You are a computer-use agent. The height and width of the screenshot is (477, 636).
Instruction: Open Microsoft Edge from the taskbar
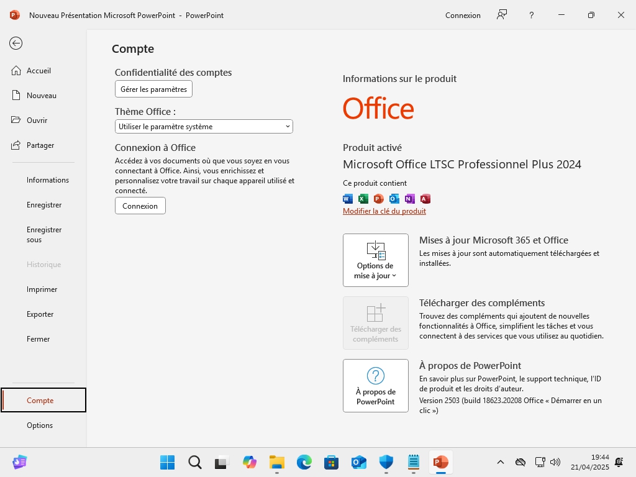pos(304,462)
